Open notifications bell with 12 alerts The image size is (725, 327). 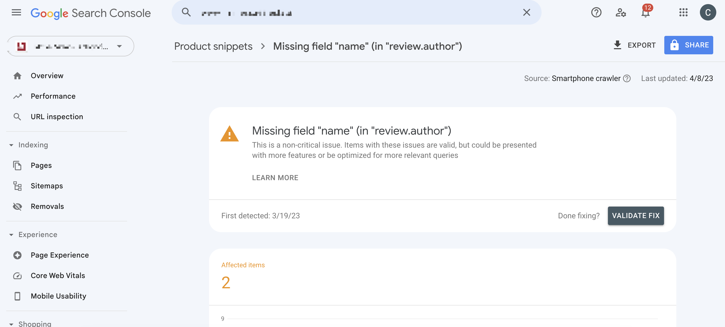tap(645, 12)
